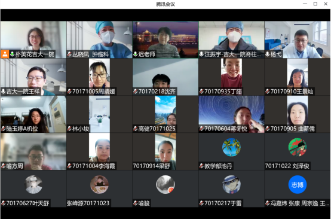Click name label 70170935丁茹
The width and height of the screenshot is (331, 219).
(x=223, y=92)
